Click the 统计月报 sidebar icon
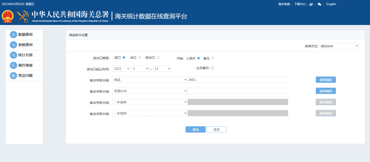This screenshot has height=162, width=370. pyautogui.click(x=13, y=55)
